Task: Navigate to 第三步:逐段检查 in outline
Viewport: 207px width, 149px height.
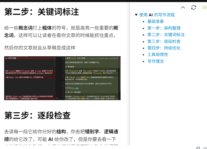Action: (164, 41)
